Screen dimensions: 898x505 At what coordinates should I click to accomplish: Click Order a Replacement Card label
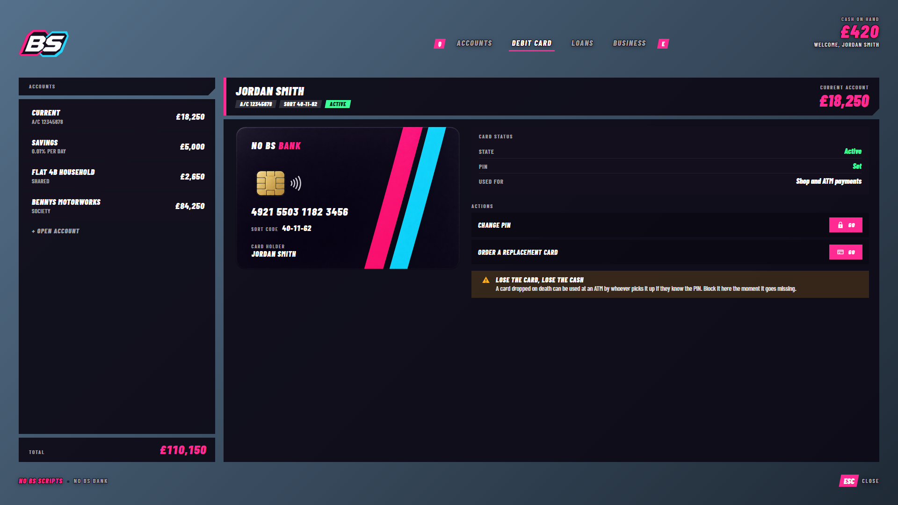(x=518, y=252)
